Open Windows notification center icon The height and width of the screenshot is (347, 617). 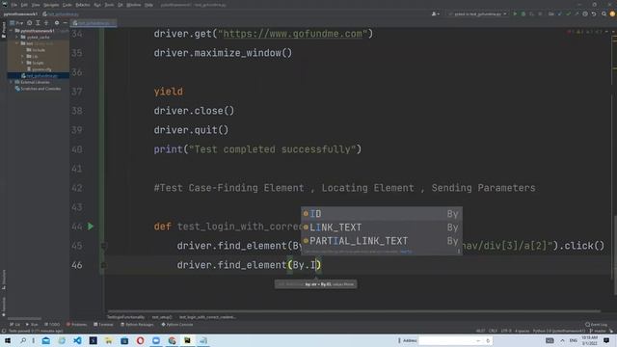tap(606, 340)
